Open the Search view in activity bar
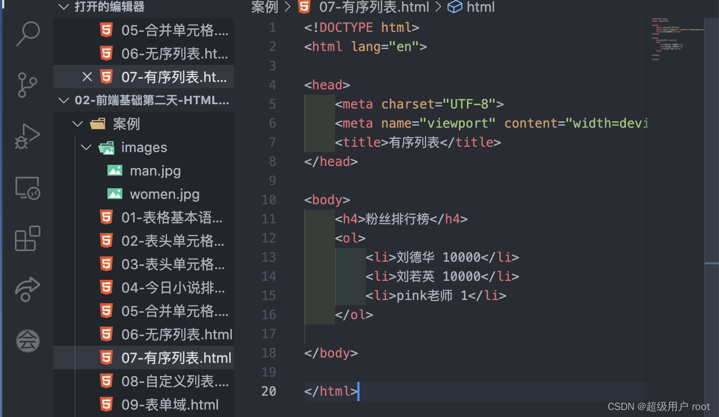 click(27, 34)
